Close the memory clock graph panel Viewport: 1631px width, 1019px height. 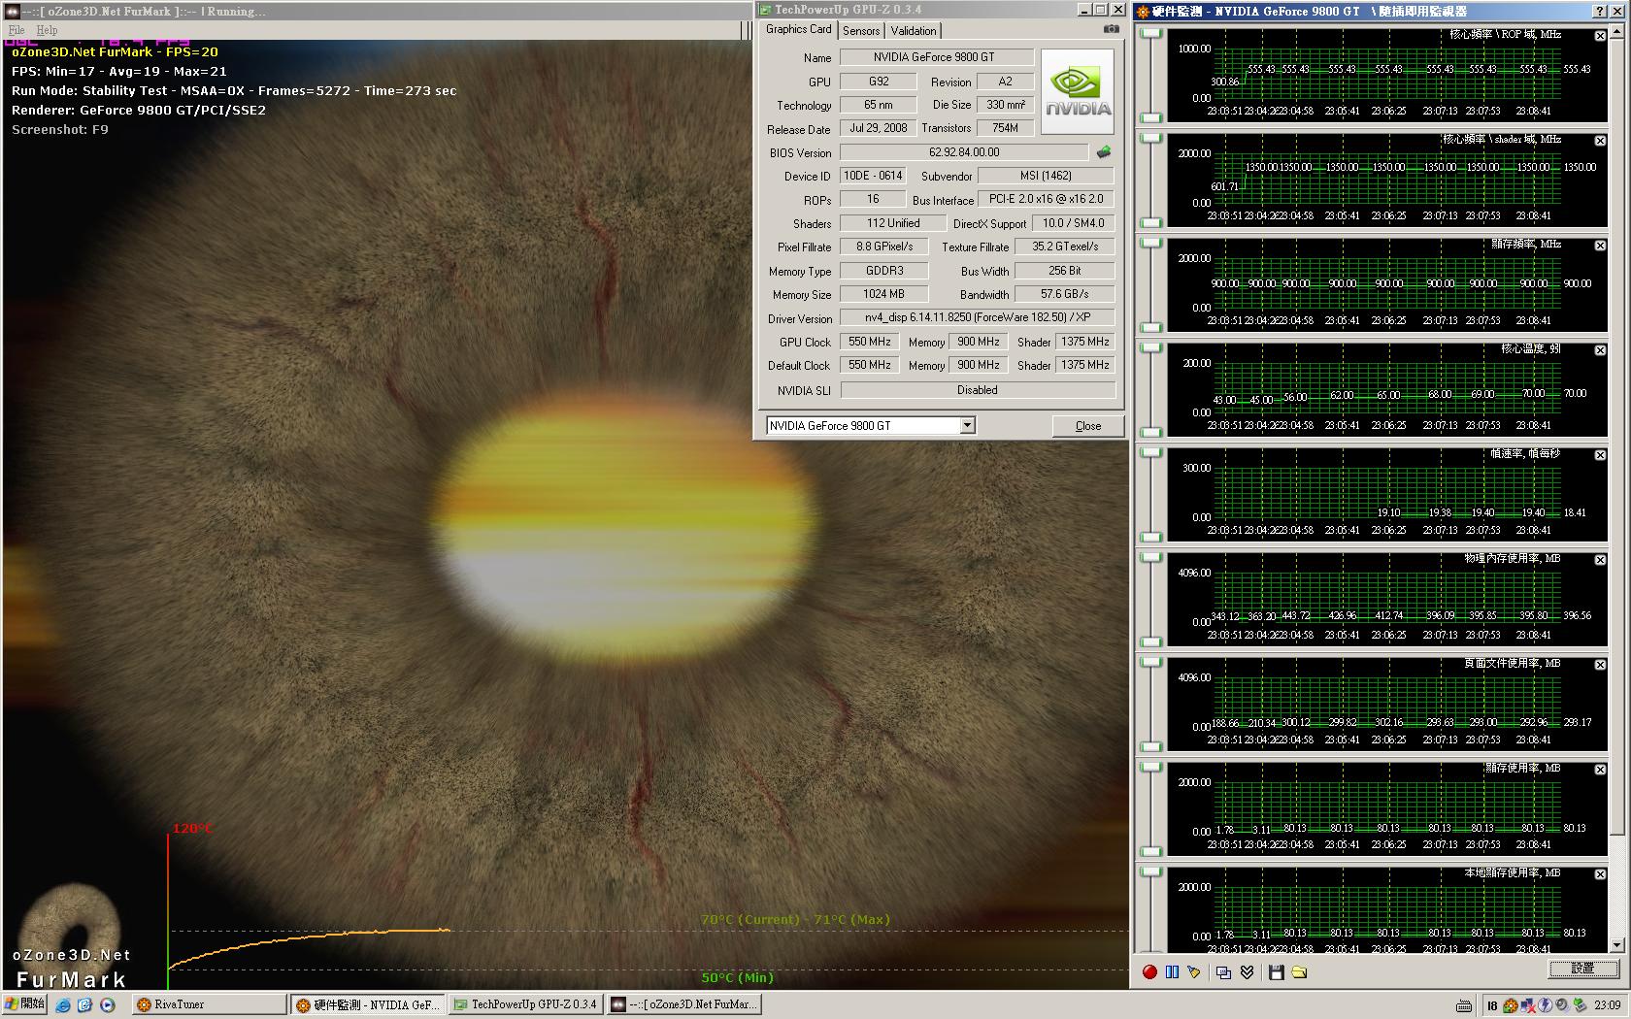coord(1600,246)
